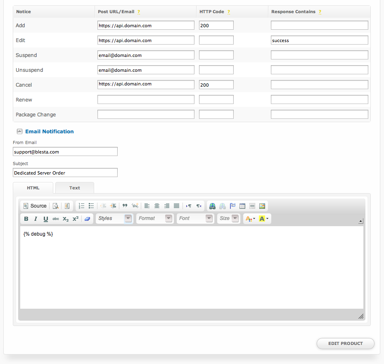The height and width of the screenshot is (364, 384).
Task: Select the HTML tab
Action: 33,188
